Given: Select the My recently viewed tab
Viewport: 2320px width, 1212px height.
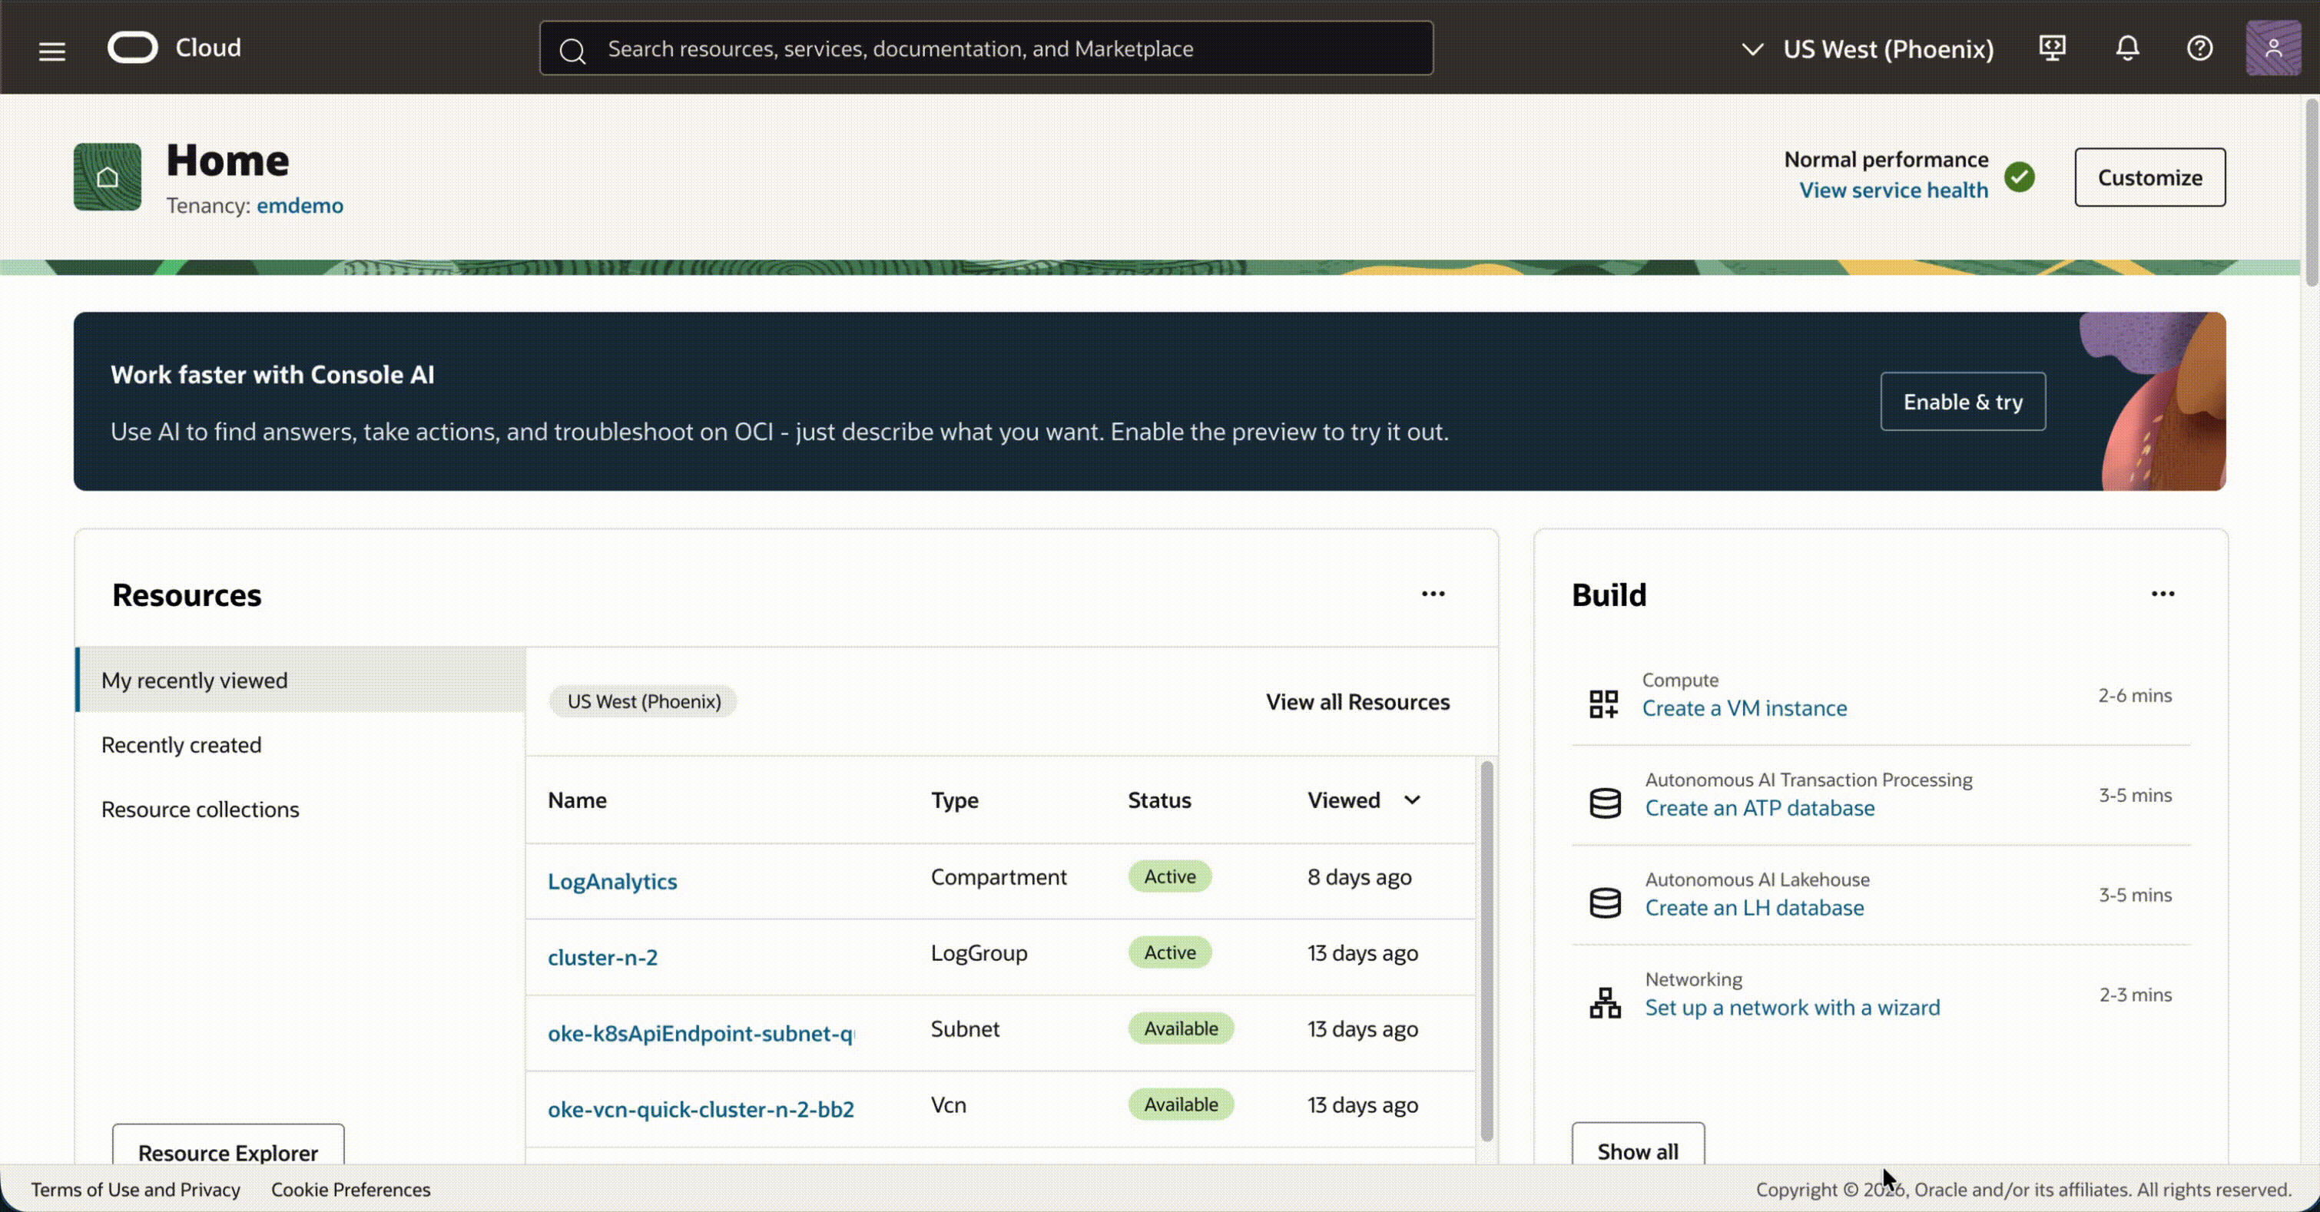Looking at the screenshot, I should click(x=301, y=680).
